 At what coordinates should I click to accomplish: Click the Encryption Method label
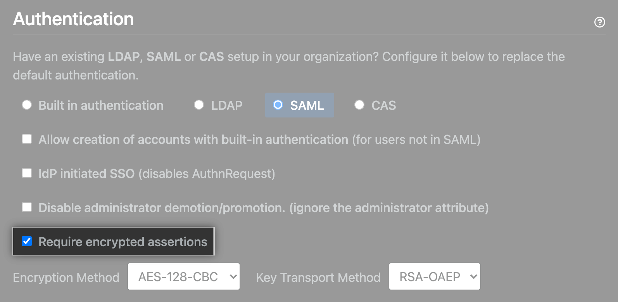(66, 278)
